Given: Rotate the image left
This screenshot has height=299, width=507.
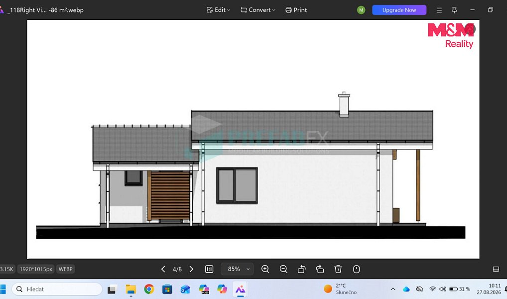Looking at the screenshot, I should [x=302, y=269].
